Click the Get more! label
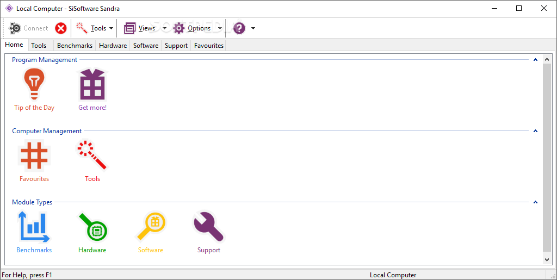Image resolution: width=557 pixels, height=280 pixels. (x=92, y=108)
